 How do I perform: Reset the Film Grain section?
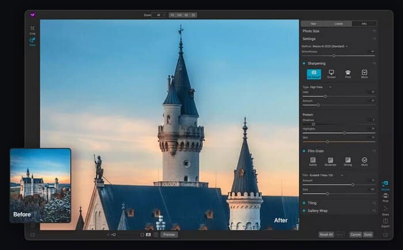[374, 151]
